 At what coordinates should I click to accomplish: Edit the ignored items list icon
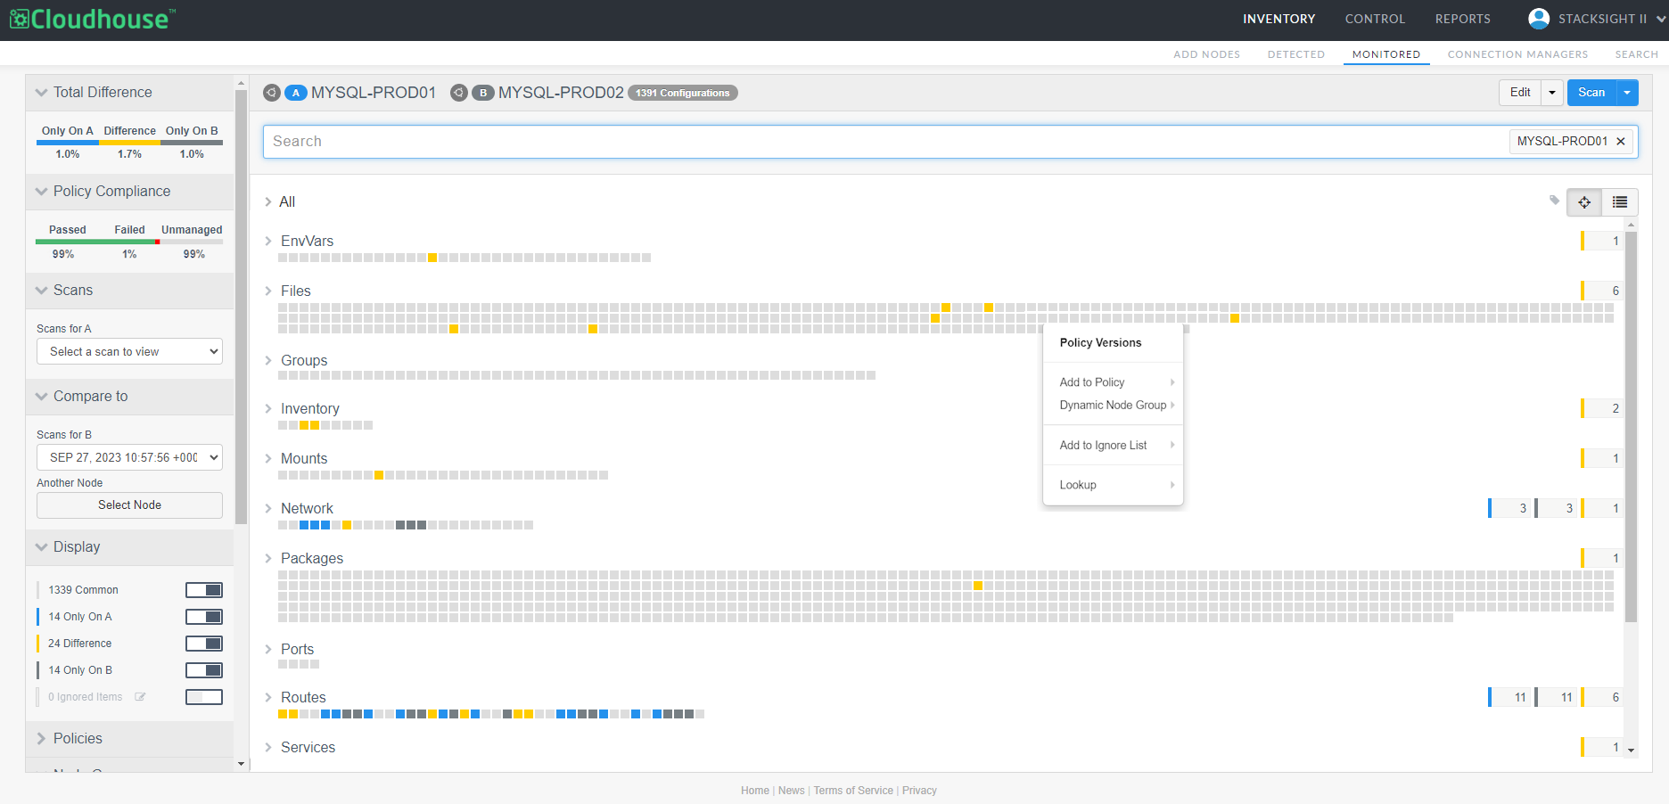[140, 697]
